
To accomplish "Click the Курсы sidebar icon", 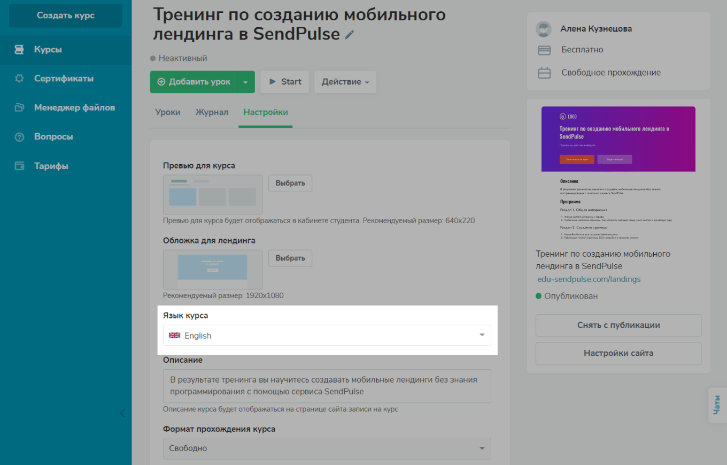I will (x=19, y=50).
